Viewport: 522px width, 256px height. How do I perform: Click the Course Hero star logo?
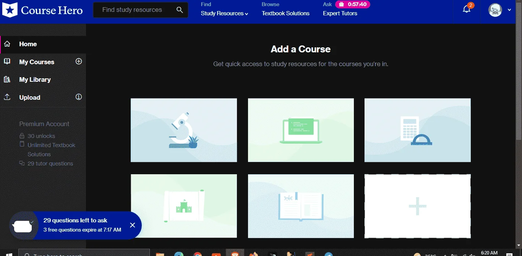click(x=10, y=10)
